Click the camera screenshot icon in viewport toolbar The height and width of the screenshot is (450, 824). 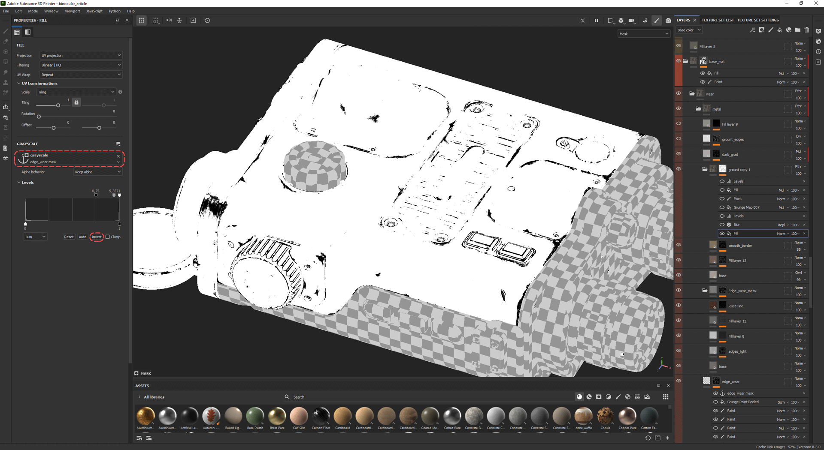(668, 21)
